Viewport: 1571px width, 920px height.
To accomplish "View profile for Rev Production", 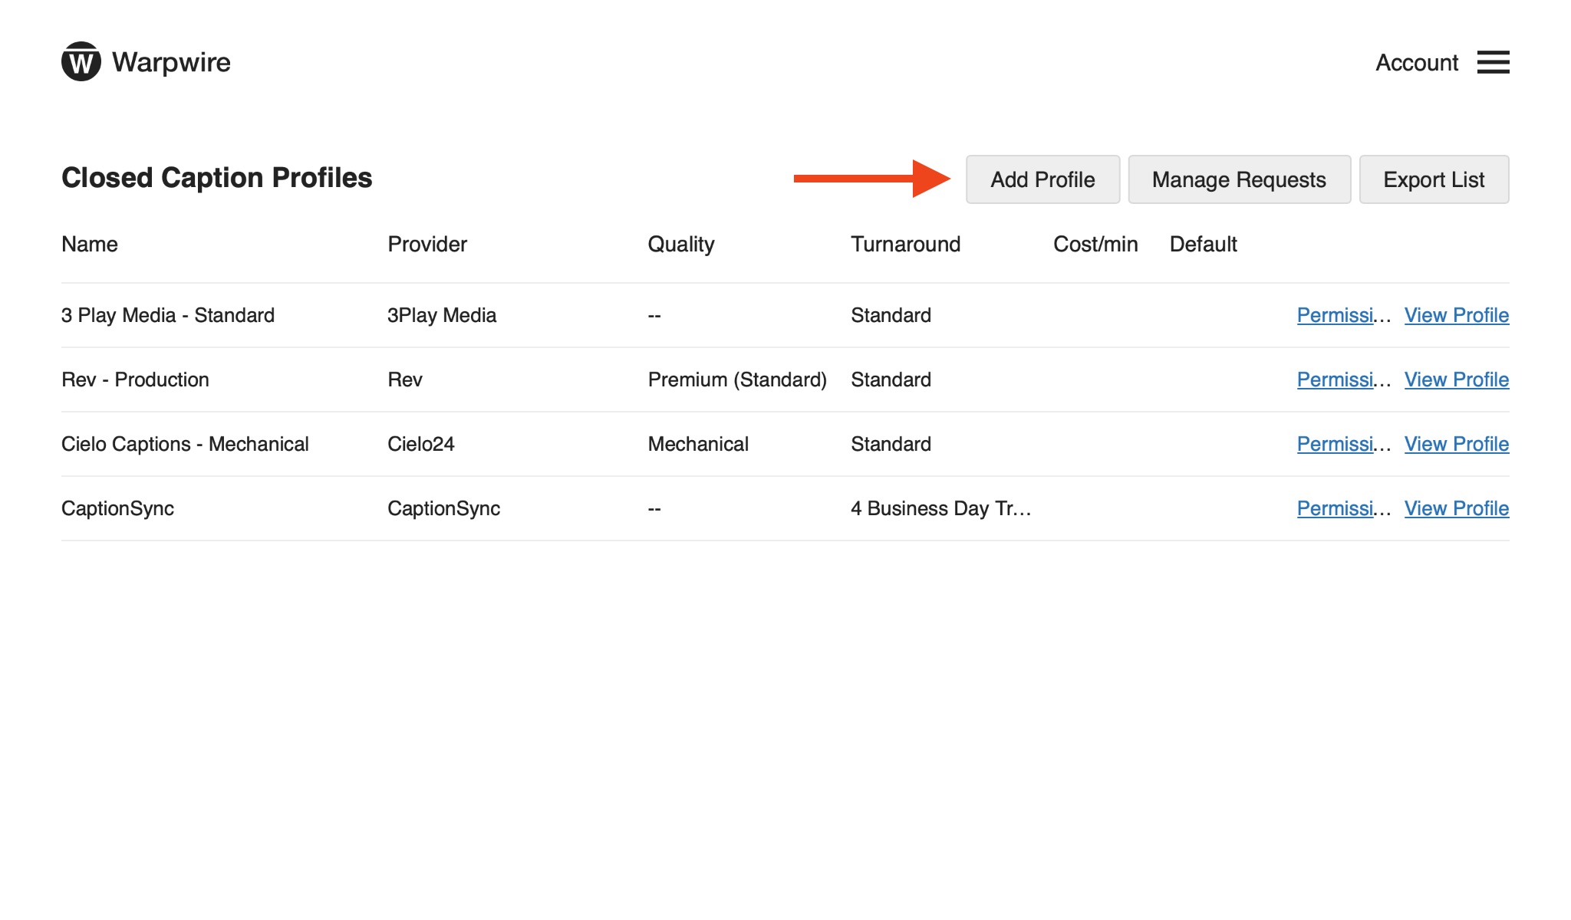I will 1456,379.
